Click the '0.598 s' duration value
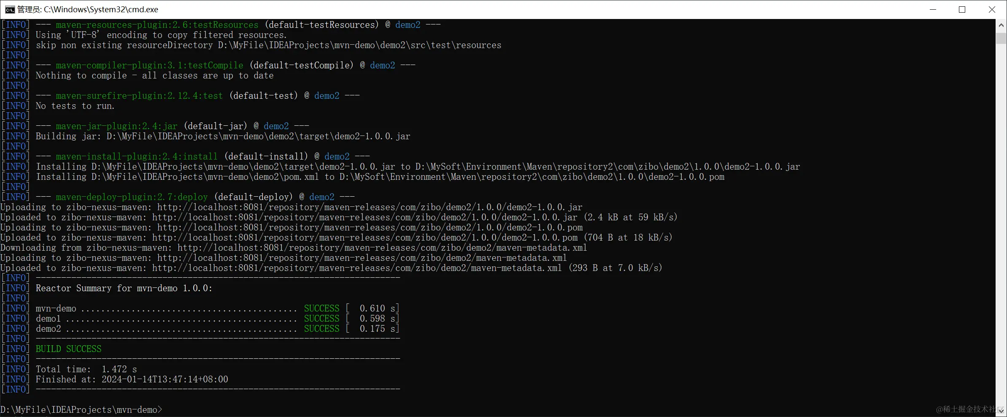The image size is (1007, 417). (378, 319)
